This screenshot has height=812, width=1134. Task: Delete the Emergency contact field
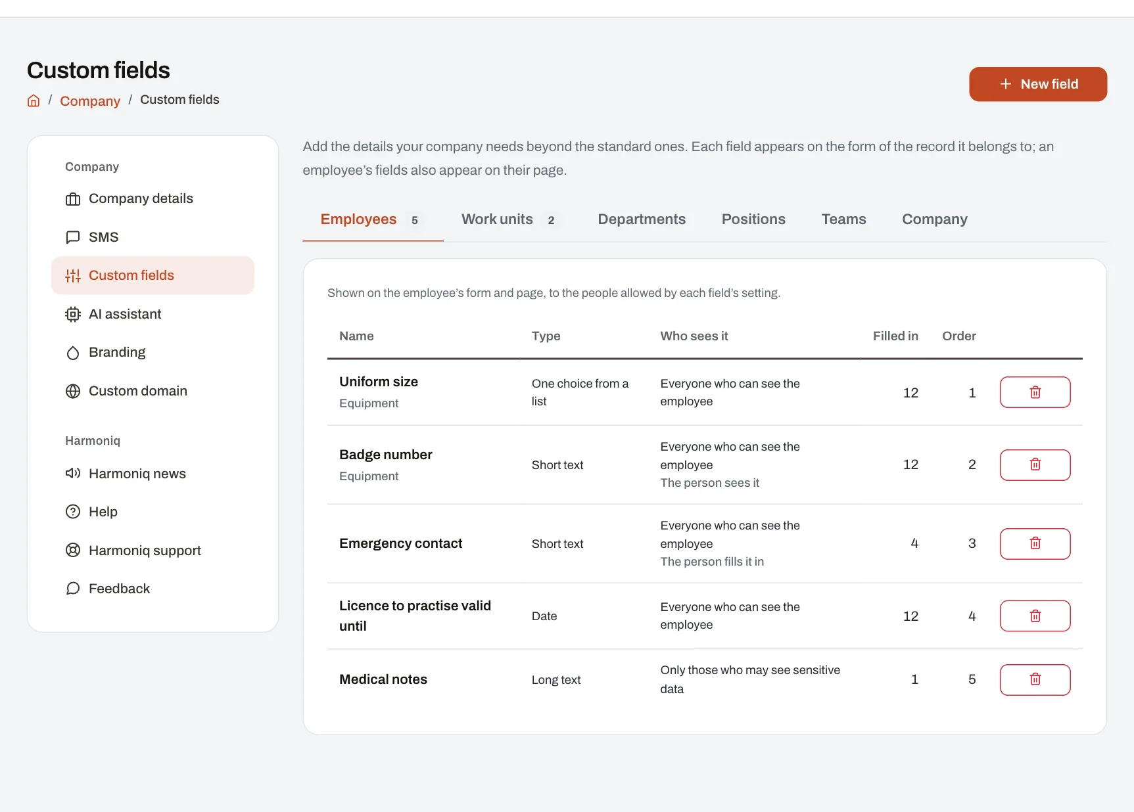[1035, 543]
